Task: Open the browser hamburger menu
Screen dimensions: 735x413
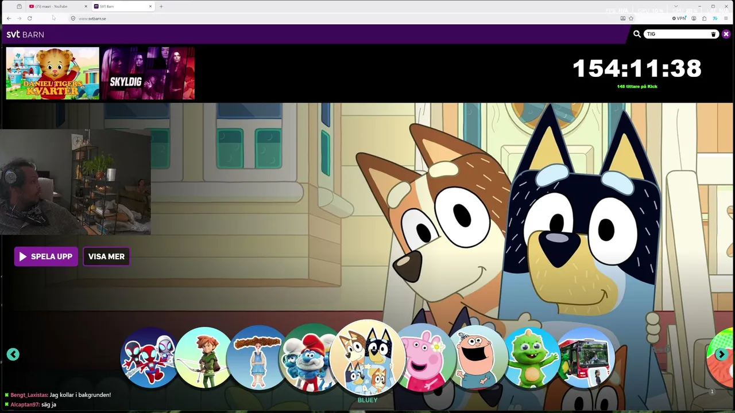Action: click(726, 18)
